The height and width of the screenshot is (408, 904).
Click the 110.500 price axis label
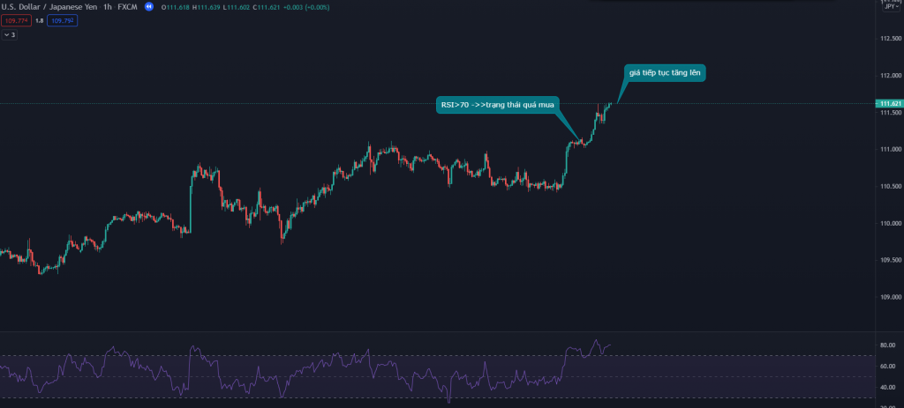[891, 187]
